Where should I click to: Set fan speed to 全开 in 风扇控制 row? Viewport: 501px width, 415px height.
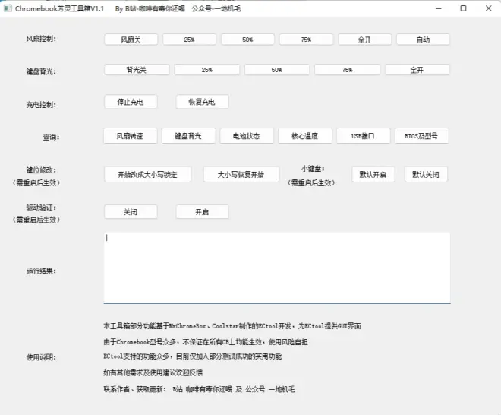click(364, 40)
